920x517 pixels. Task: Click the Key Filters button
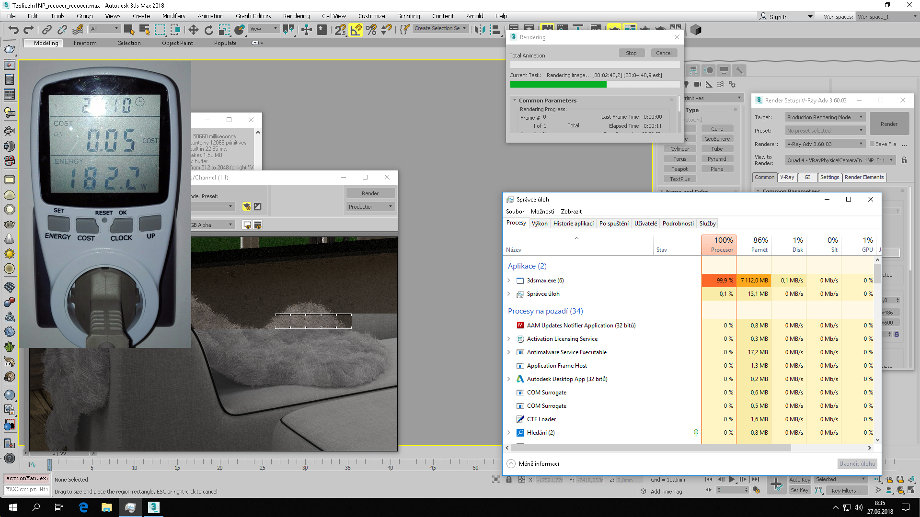tap(846, 491)
